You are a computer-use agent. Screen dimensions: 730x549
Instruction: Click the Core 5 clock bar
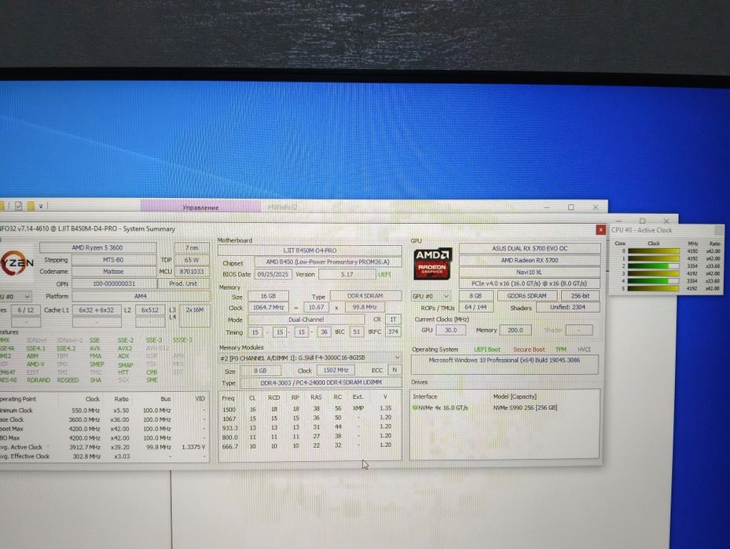(x=653, y=288)
